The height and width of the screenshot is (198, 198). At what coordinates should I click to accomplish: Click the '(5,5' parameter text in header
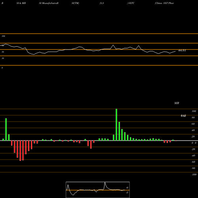click(x=102, y=3)
